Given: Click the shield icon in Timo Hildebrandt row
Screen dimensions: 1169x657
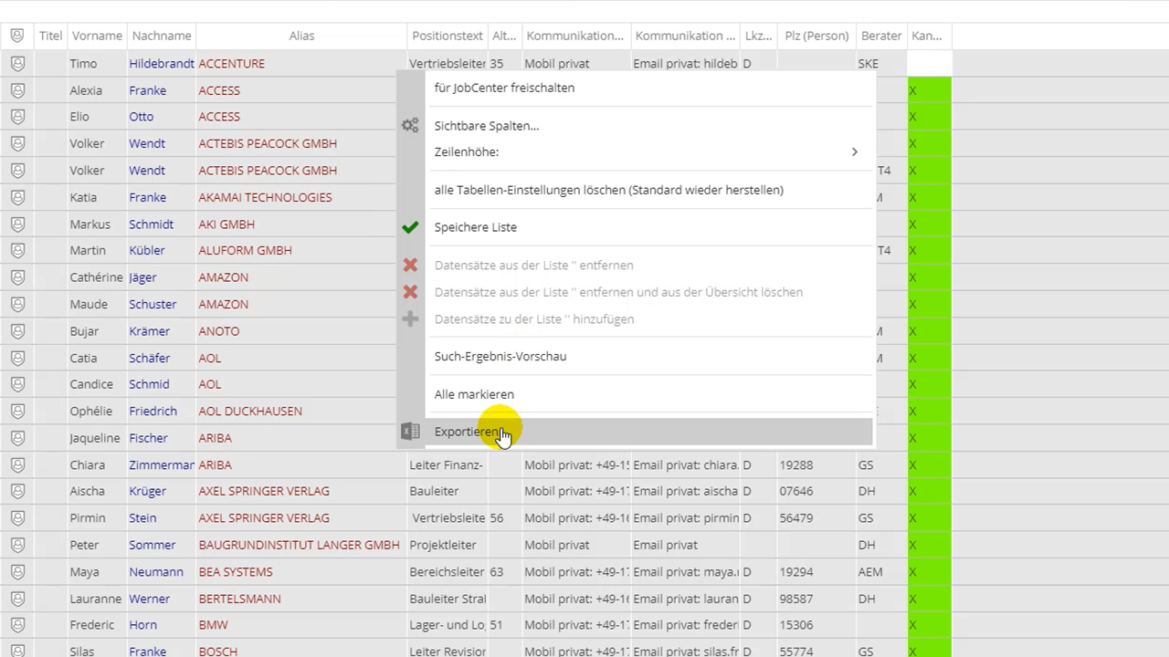Looking at the screenshot, I should click(17, 64).
